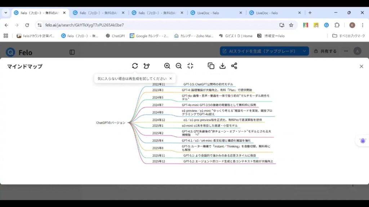Open the ChatGPT bookmark

(115, 36)
